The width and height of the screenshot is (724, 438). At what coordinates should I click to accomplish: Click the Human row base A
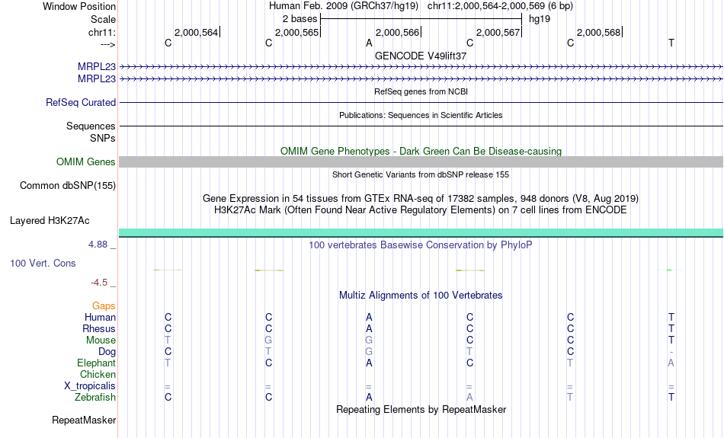coord(369,317)
